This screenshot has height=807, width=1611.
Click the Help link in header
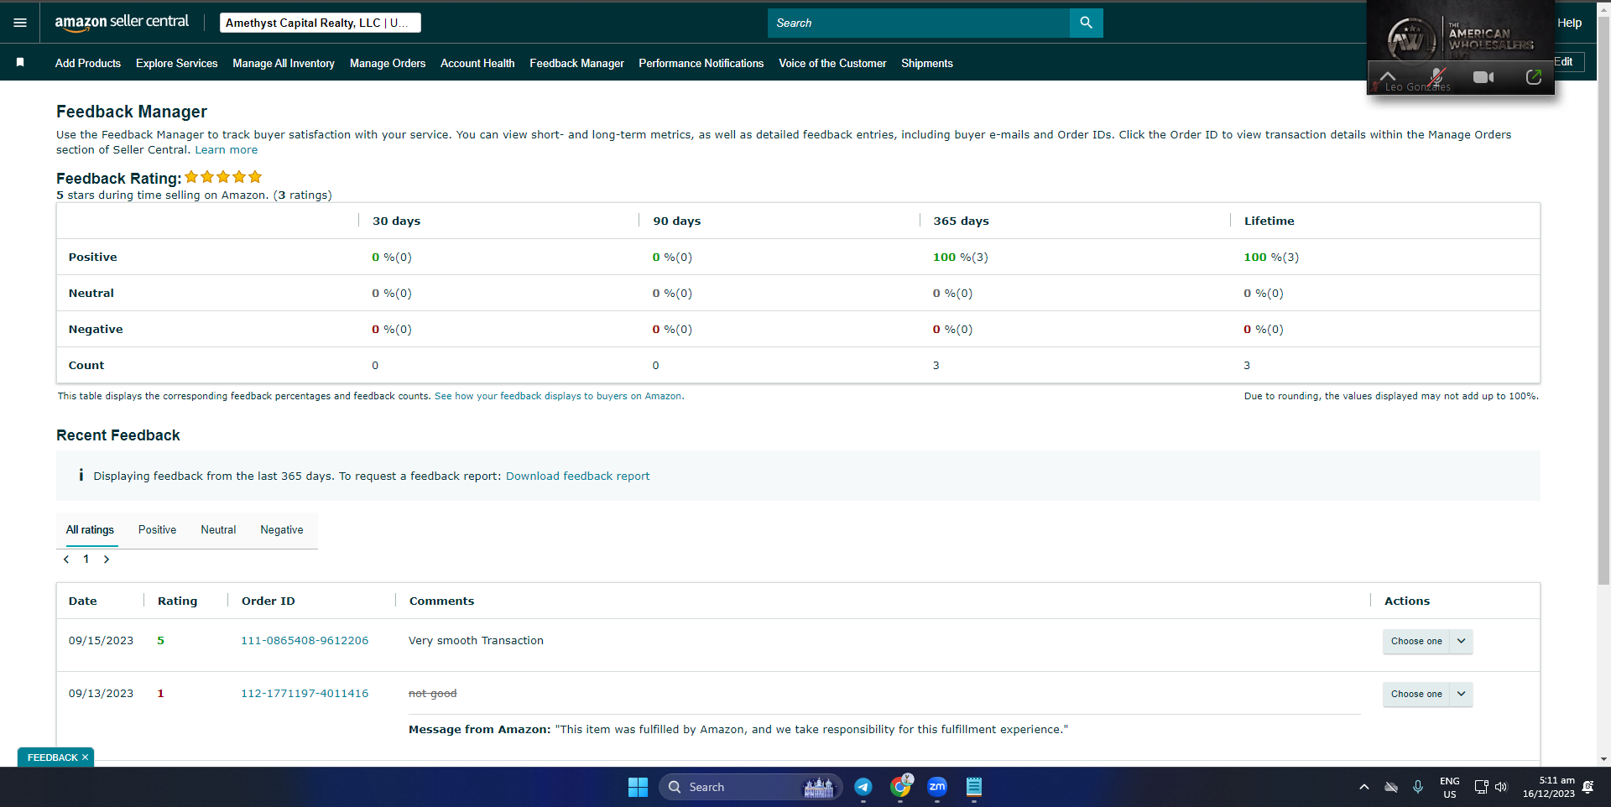1570,23
